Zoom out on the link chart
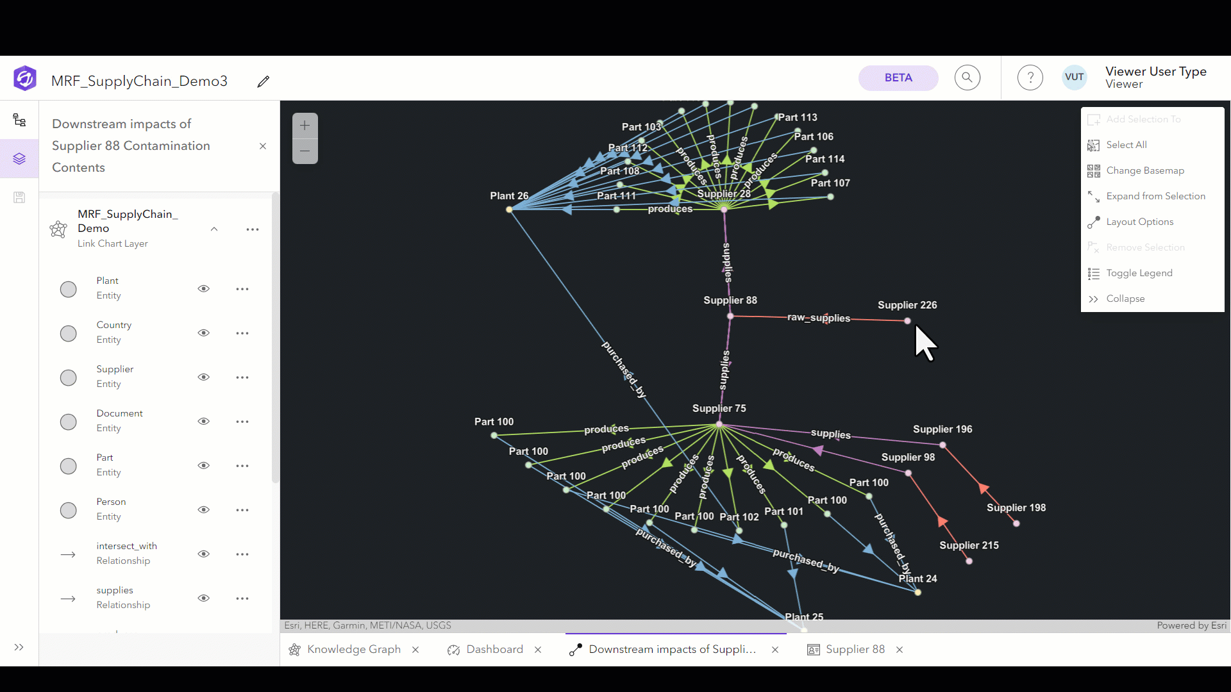The image size is (1231, 692). click(x=305, y=151)
